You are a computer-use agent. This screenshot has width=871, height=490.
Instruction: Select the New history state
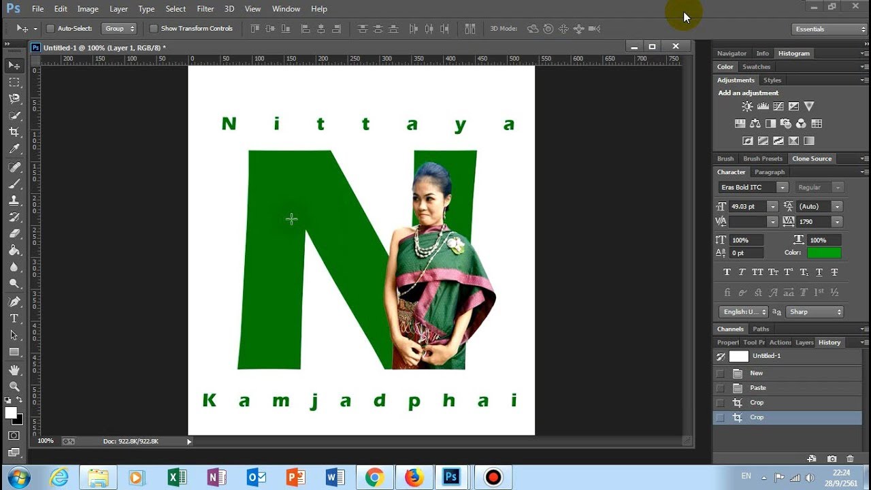coord(787,373)
